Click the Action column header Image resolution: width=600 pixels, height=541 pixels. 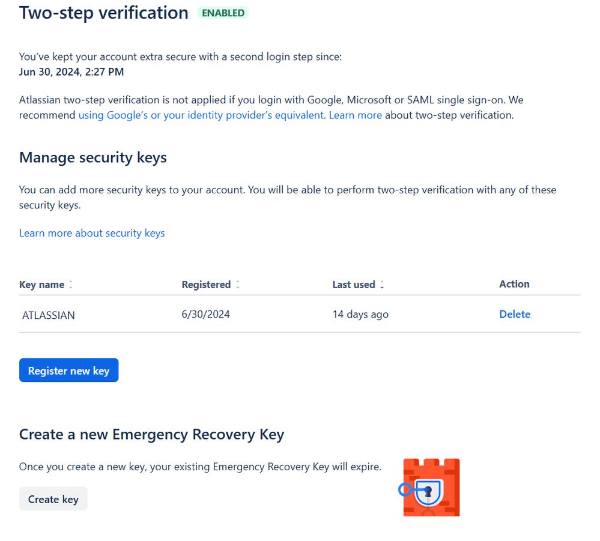click(x=514, y=284)
